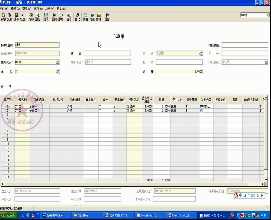
Task: Click Sogou S icon in taskbar tray
Action: coord(232,215)
